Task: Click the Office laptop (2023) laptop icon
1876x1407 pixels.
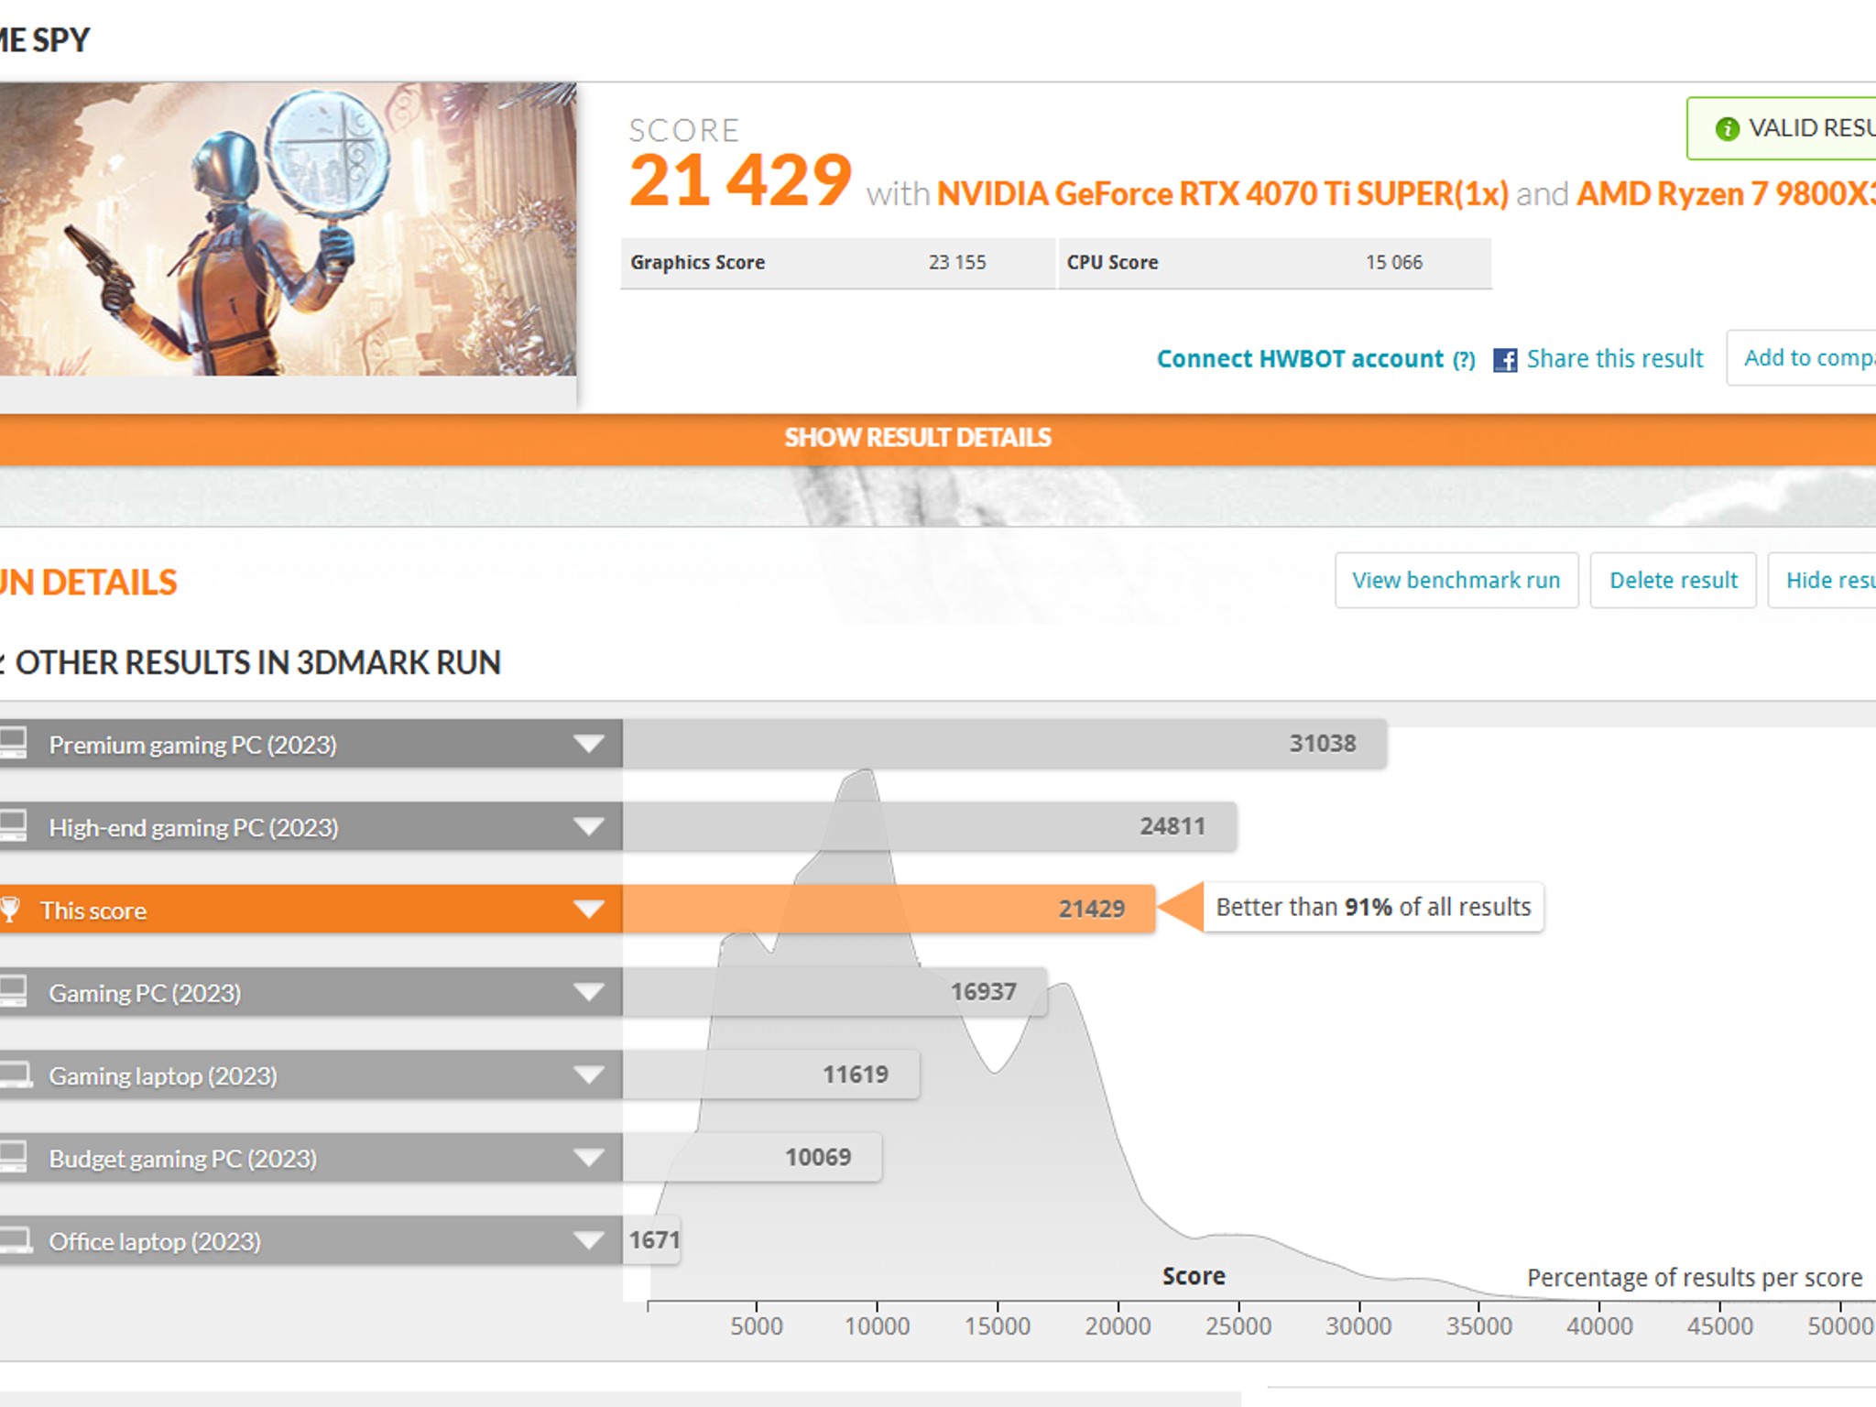Action: tap(16, 1240)
